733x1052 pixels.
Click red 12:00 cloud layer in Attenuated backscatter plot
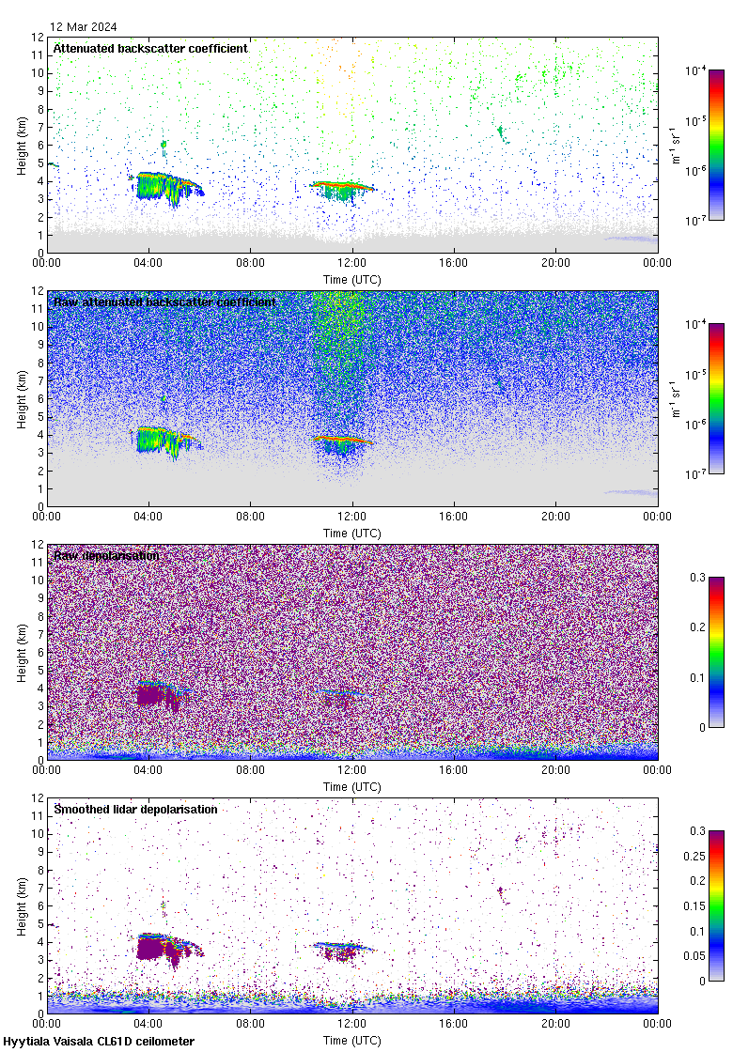tap(342, 184)
